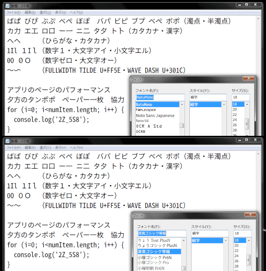The image size is (266, 271).
Task: Select 細字 style in bottom font dialog
Action: click(207, 241)
